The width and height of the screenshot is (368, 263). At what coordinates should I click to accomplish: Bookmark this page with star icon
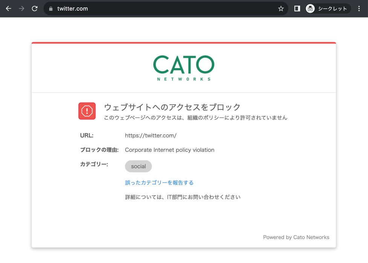tap(281, 9)
